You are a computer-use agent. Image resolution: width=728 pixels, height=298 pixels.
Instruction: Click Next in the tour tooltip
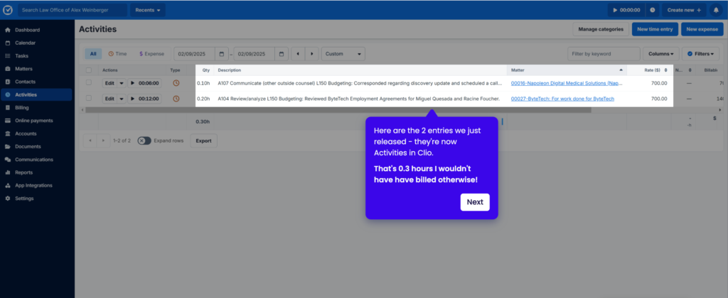coord(475,202)
